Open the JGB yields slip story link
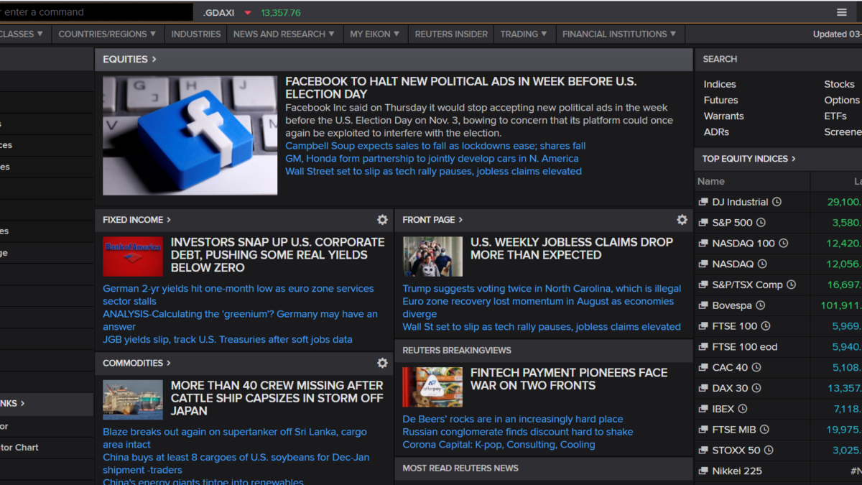 [228, 340]
